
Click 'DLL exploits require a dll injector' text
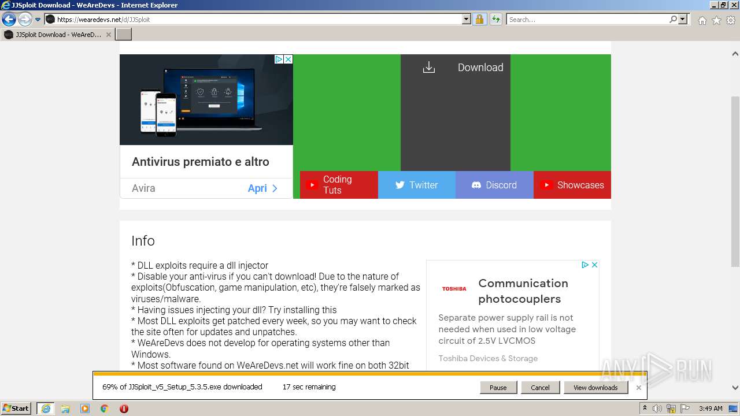pos(200,266)
